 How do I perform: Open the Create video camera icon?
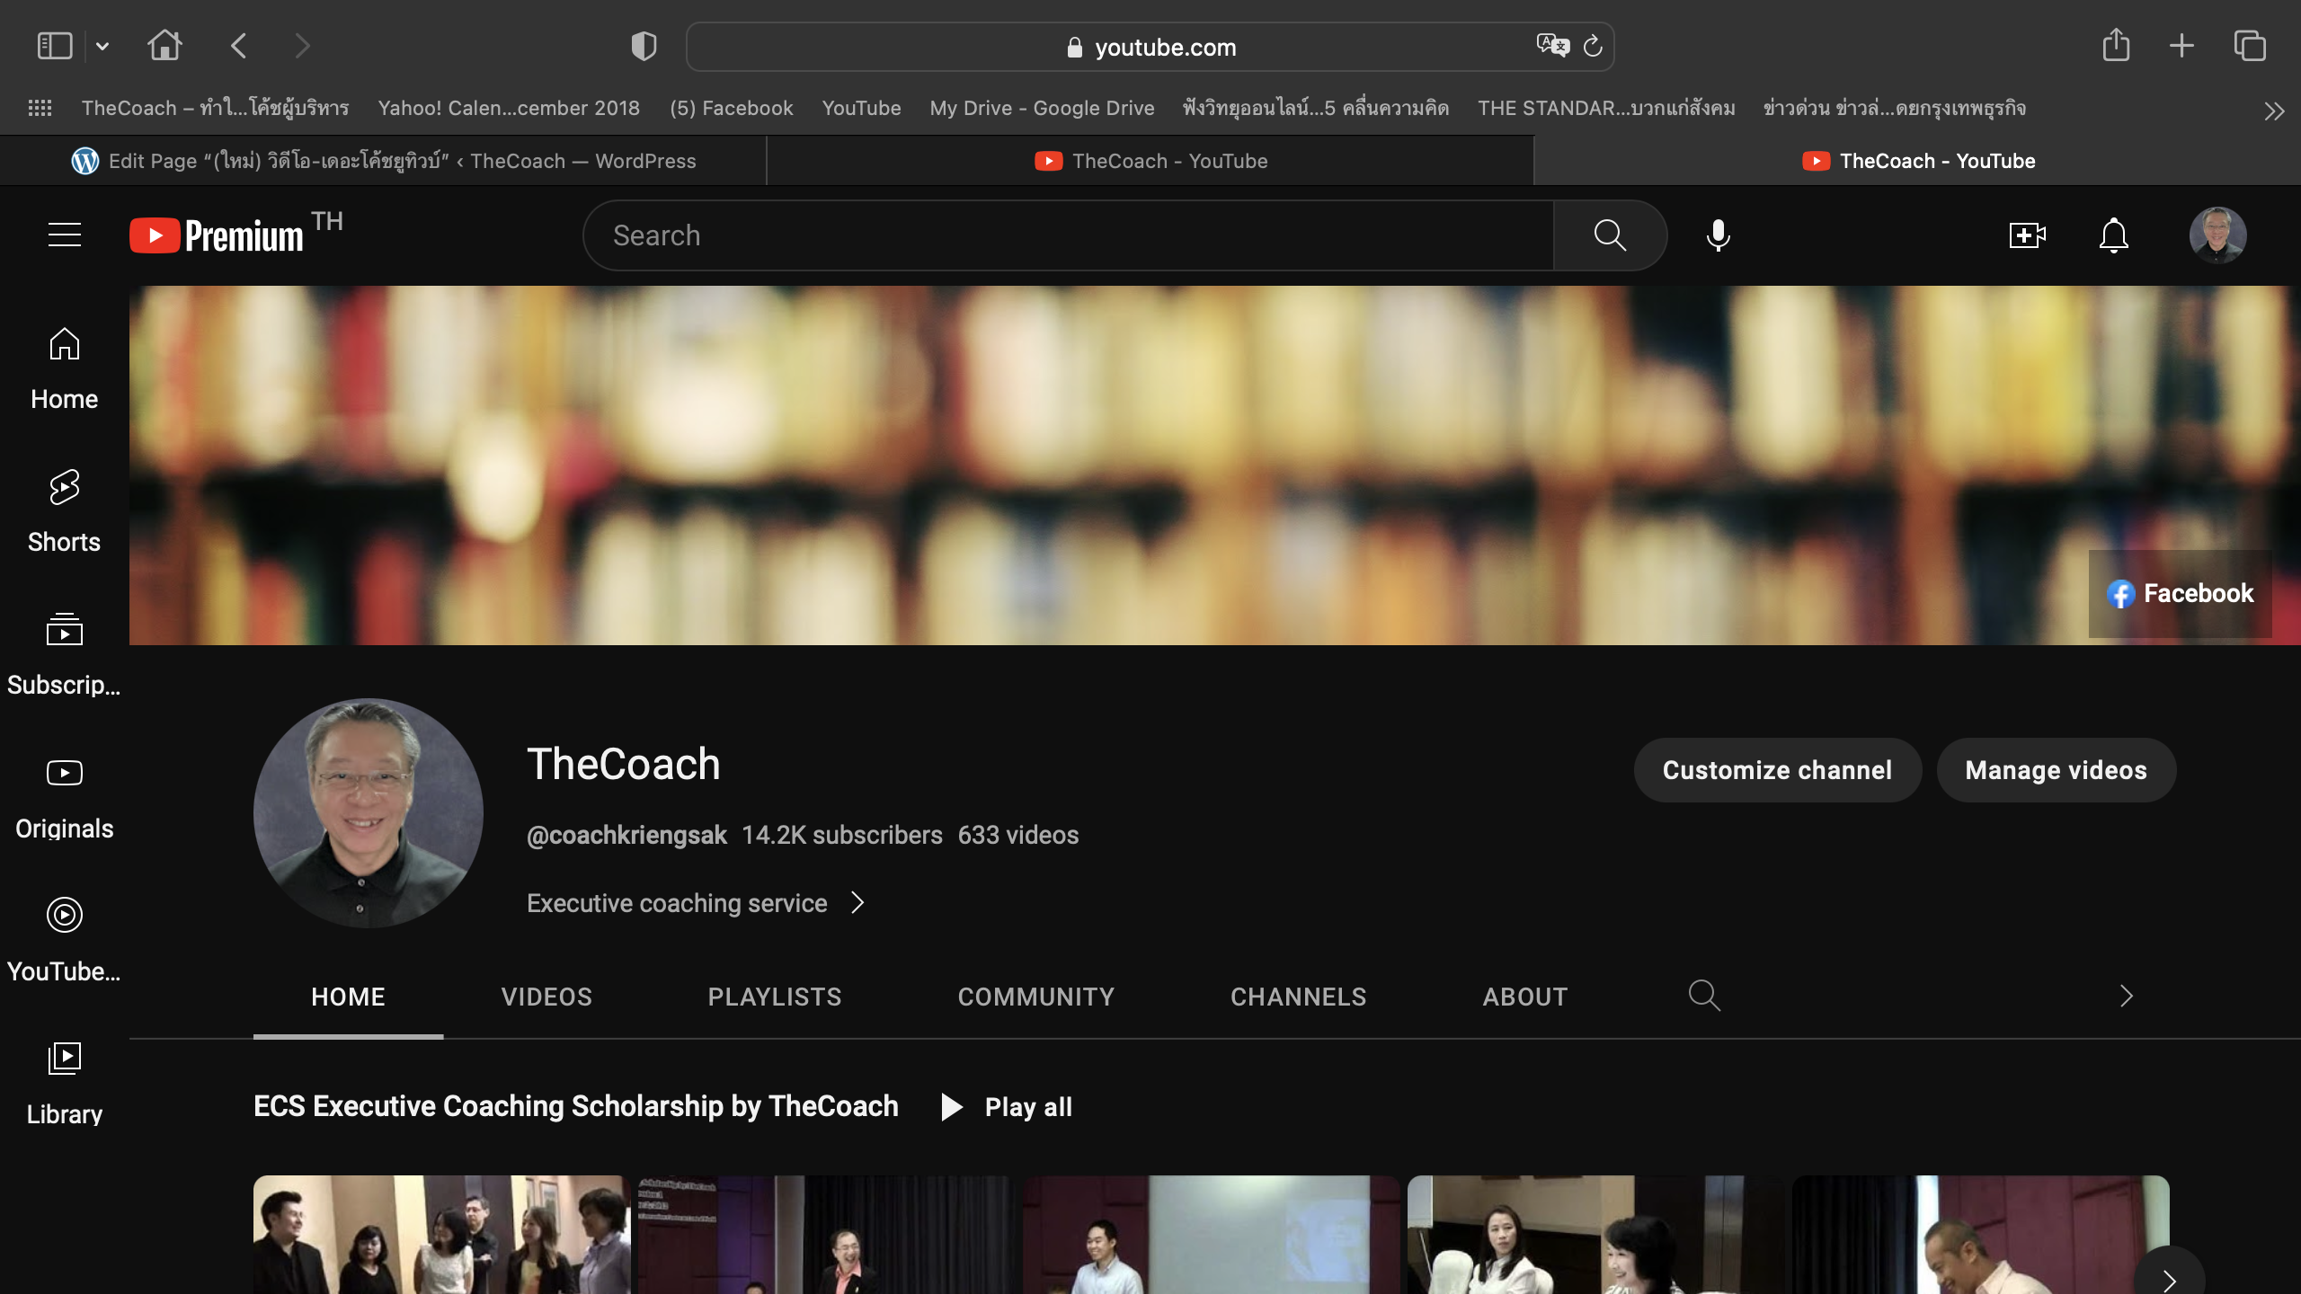coord(2027,235)
